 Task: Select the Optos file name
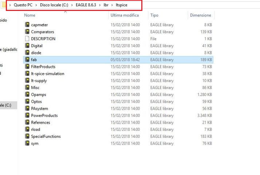[36, 101]
